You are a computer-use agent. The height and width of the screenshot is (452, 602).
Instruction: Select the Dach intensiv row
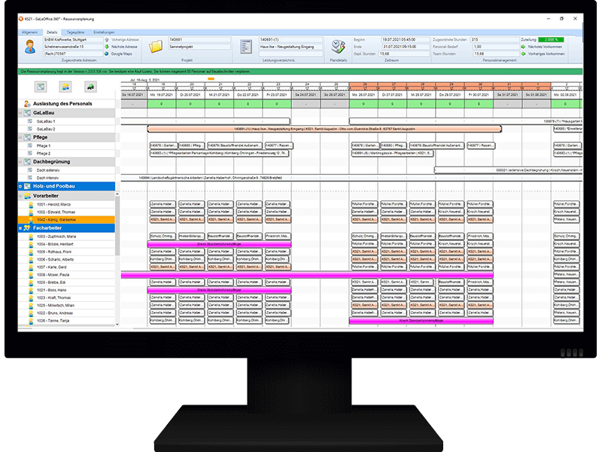coord(66,178)
